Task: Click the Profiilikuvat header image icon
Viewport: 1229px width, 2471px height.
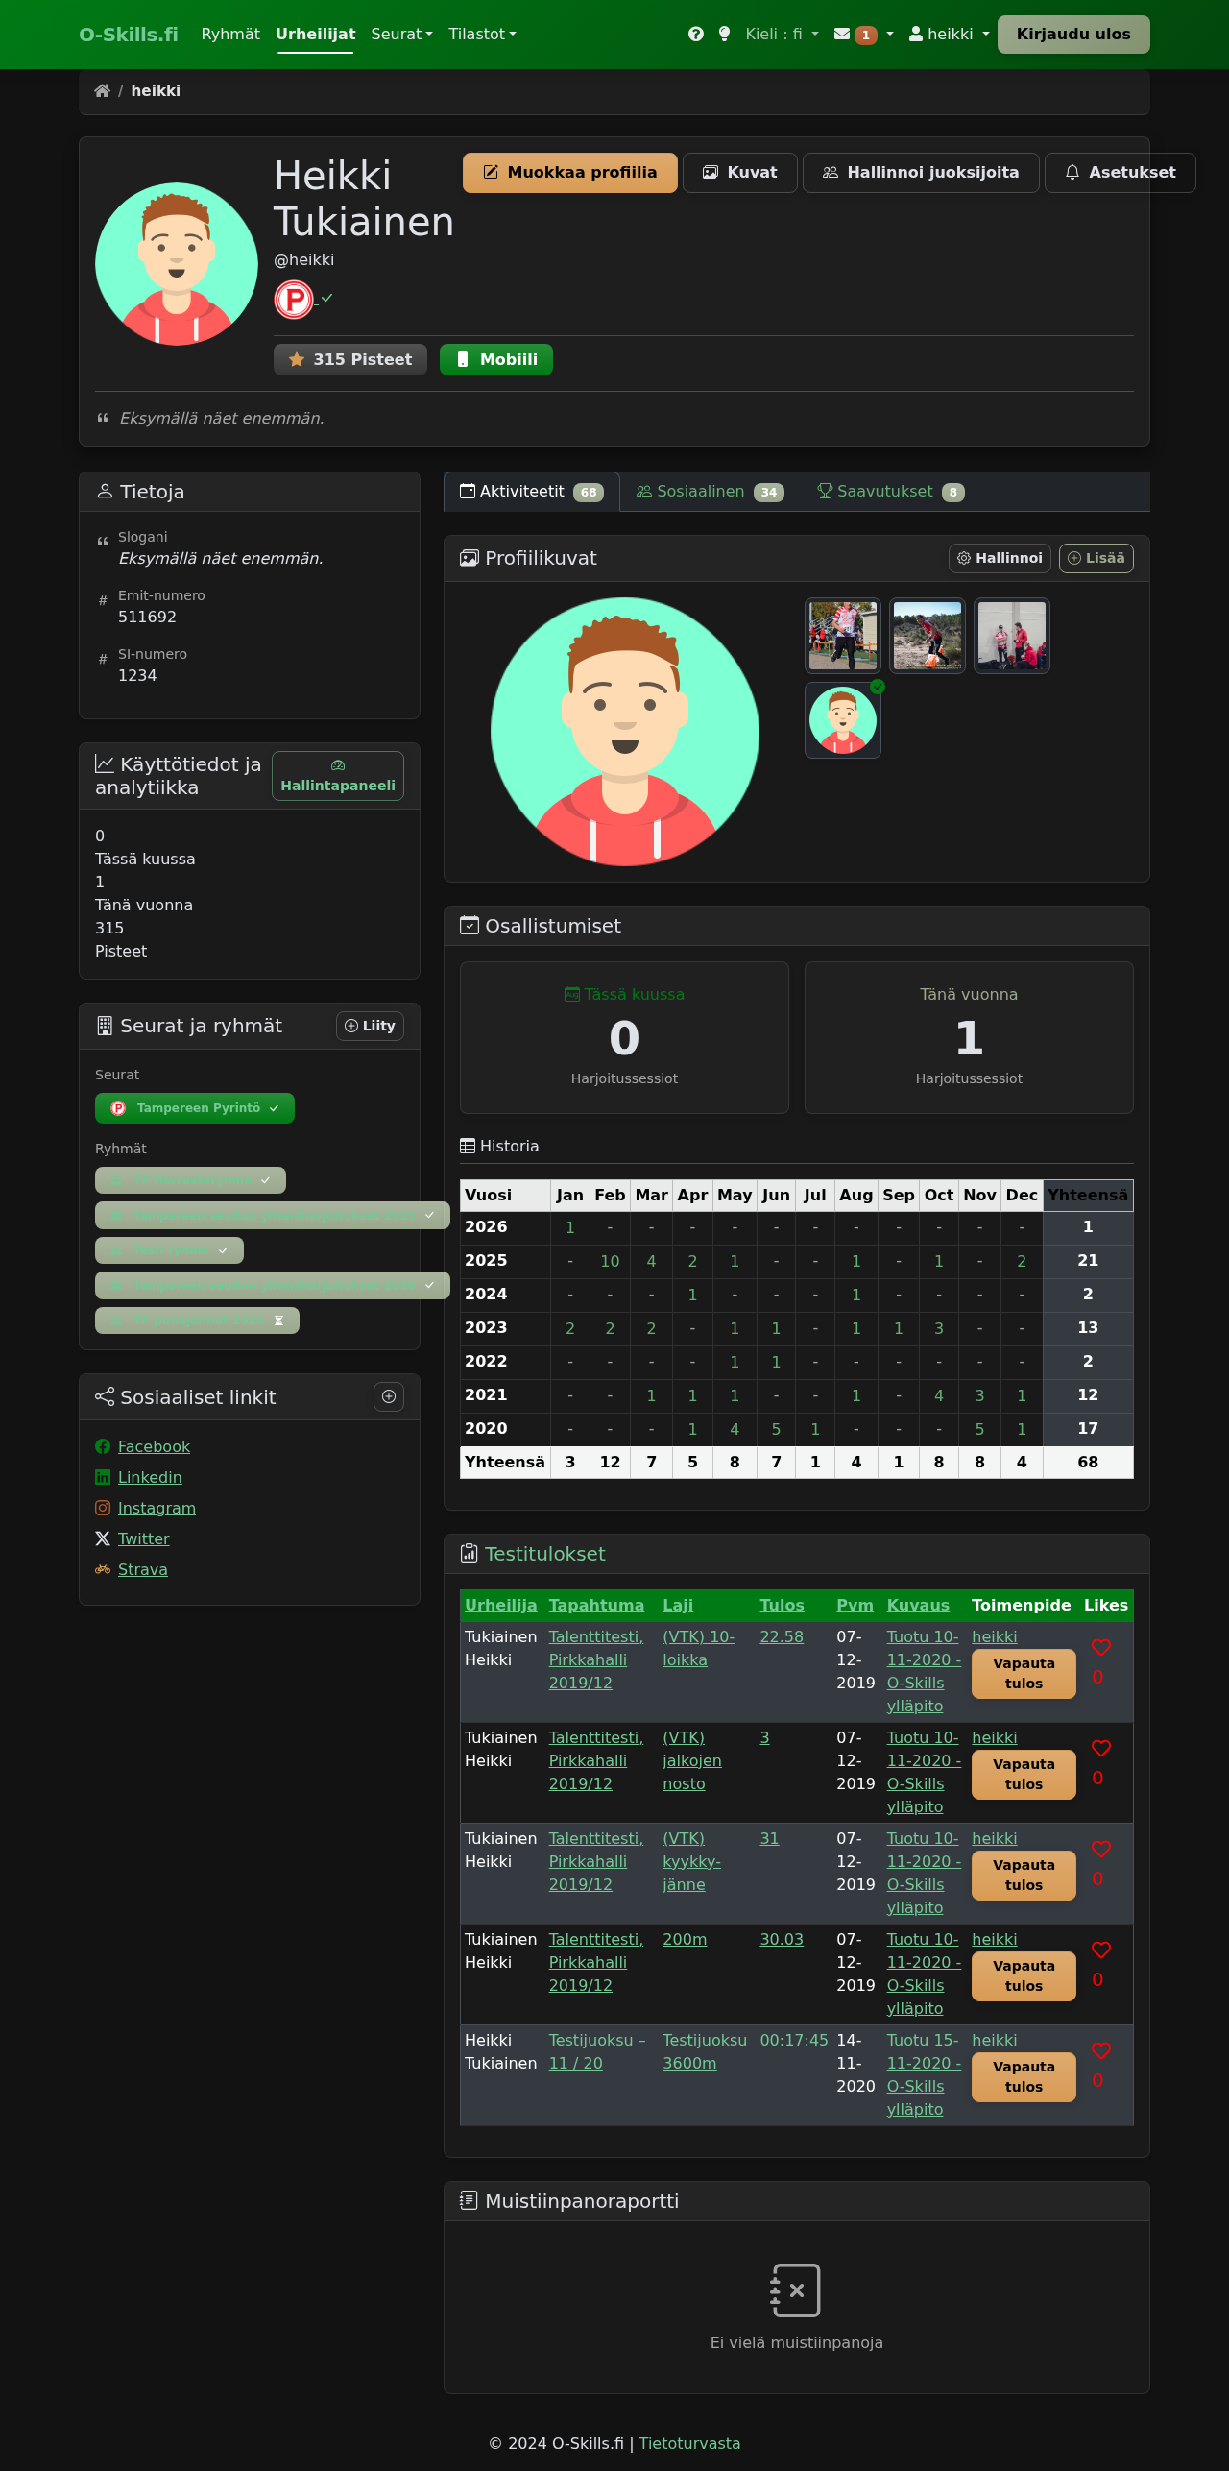Action: (469, 558)
